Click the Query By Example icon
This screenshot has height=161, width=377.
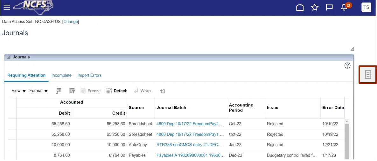72,91
